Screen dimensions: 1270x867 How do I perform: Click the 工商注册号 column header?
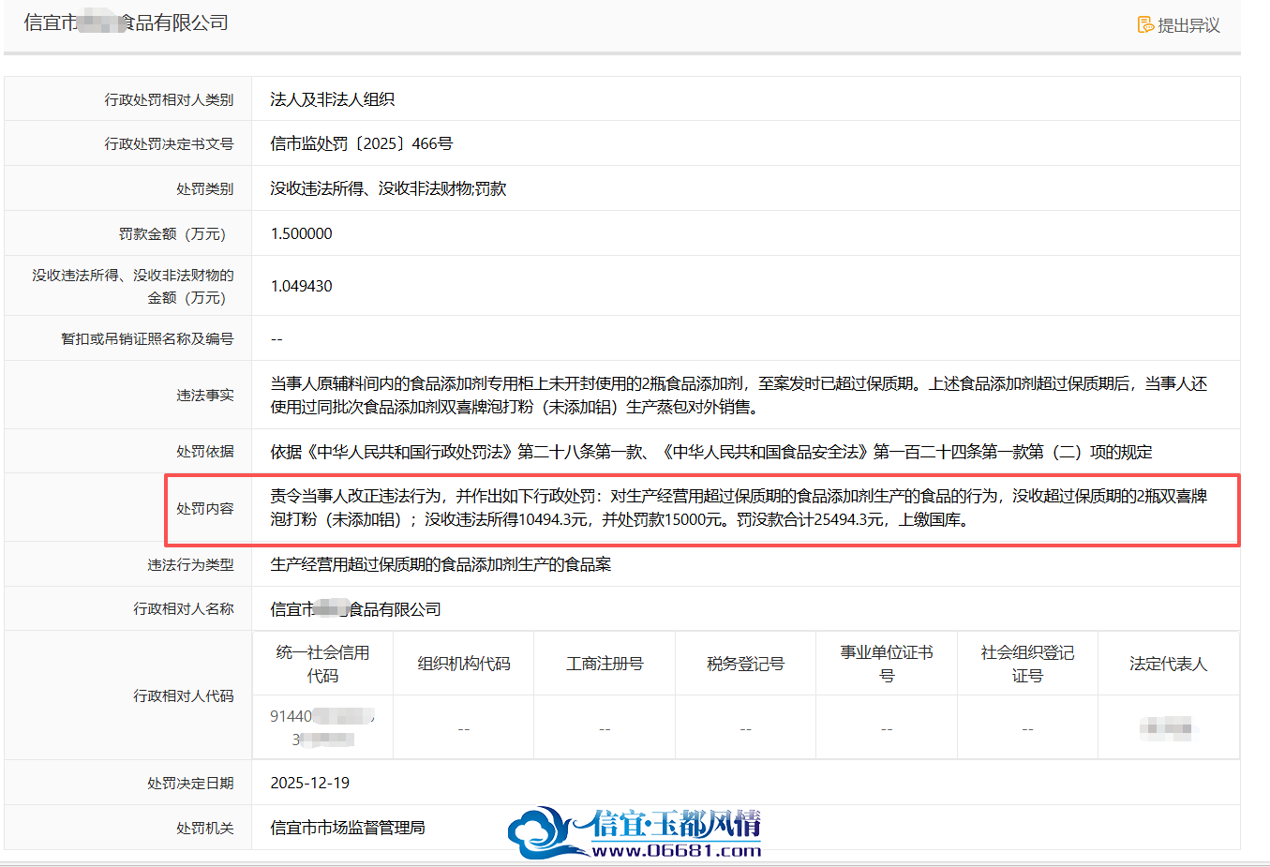(x=605, y=664)
